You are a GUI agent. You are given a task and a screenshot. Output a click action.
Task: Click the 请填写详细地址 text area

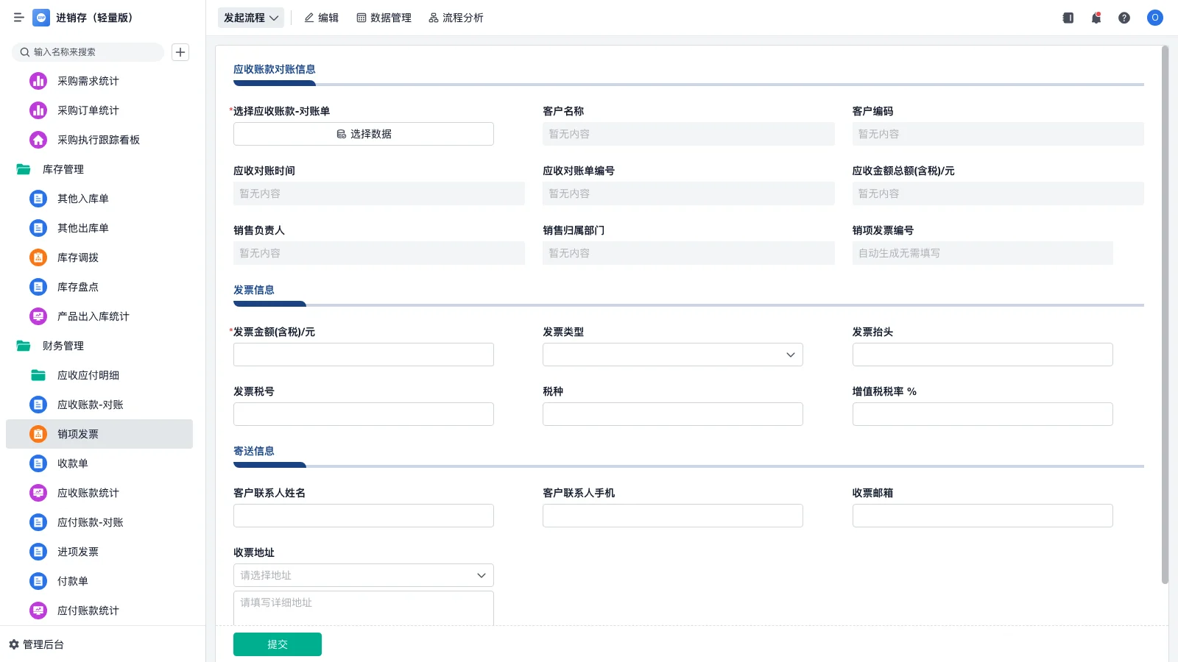pyautogui.click(x=364, y=608)
